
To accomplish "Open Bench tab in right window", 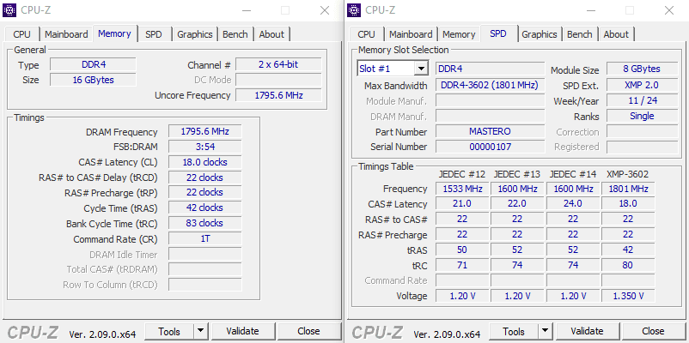I will pos(580,34).
